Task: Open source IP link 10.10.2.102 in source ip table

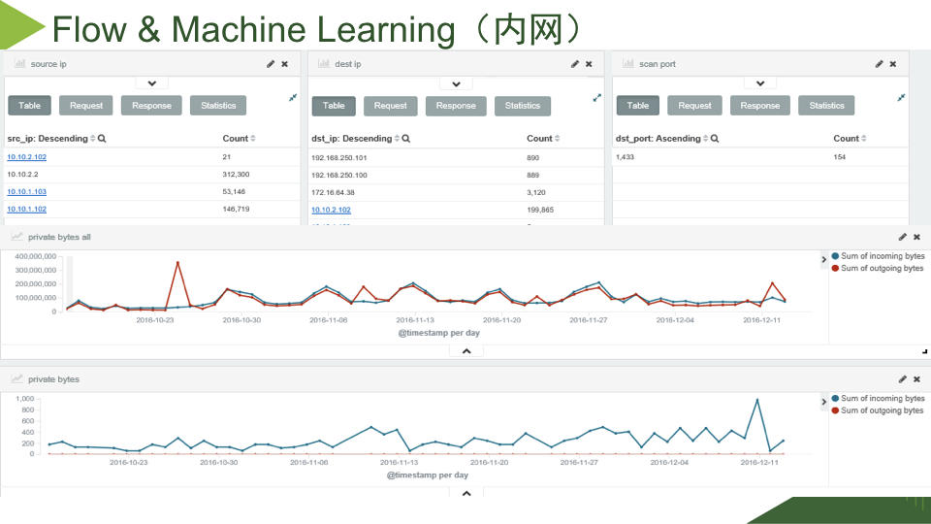Action: pos(27,157)
